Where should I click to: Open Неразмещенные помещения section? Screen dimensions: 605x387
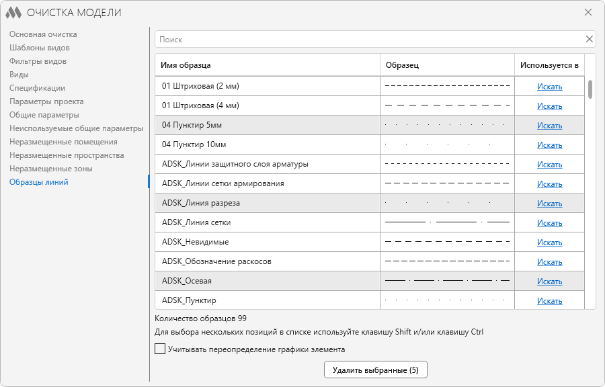tap(63, 142)
